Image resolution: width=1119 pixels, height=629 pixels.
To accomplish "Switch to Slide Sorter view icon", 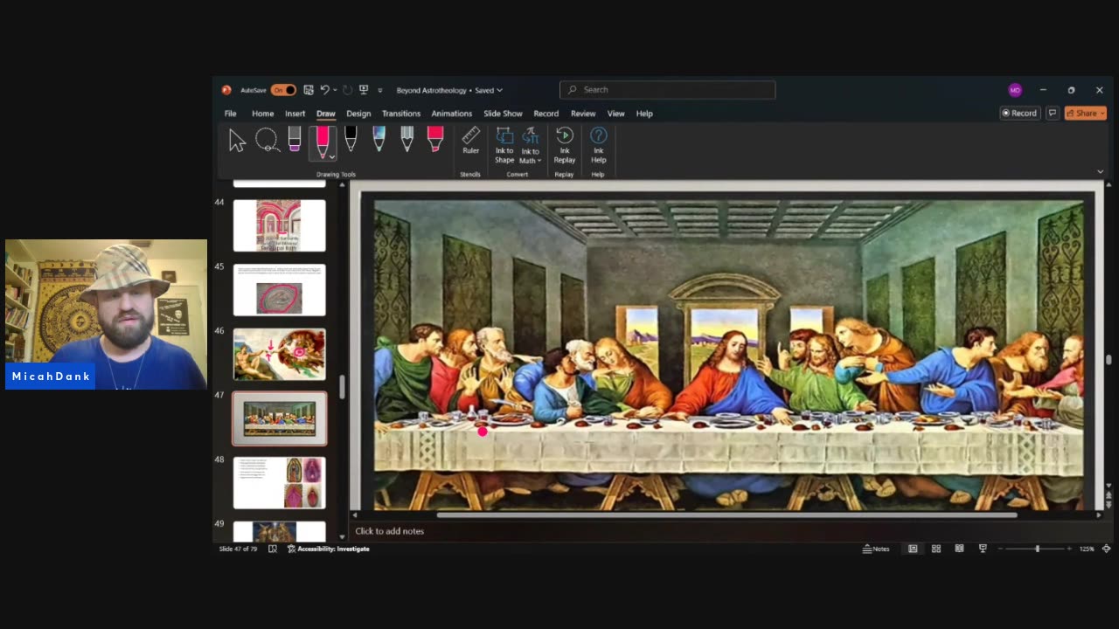I will [x=936, y=549].
